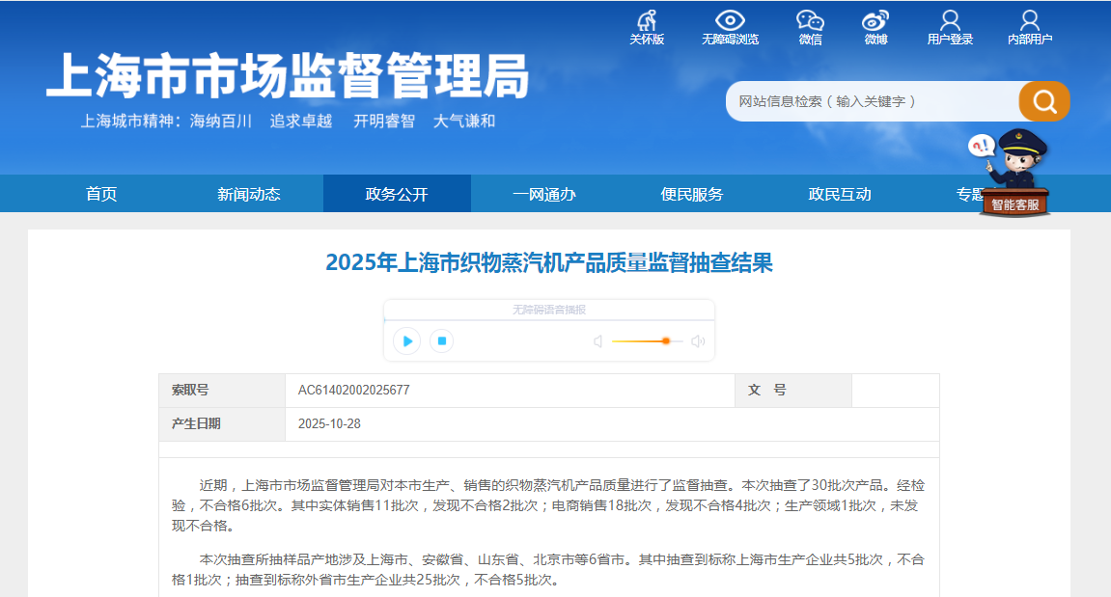This screenshot has width=1111, height=597.
Task: Open the 微信 WeChat icon
Action: coord(810,26)
